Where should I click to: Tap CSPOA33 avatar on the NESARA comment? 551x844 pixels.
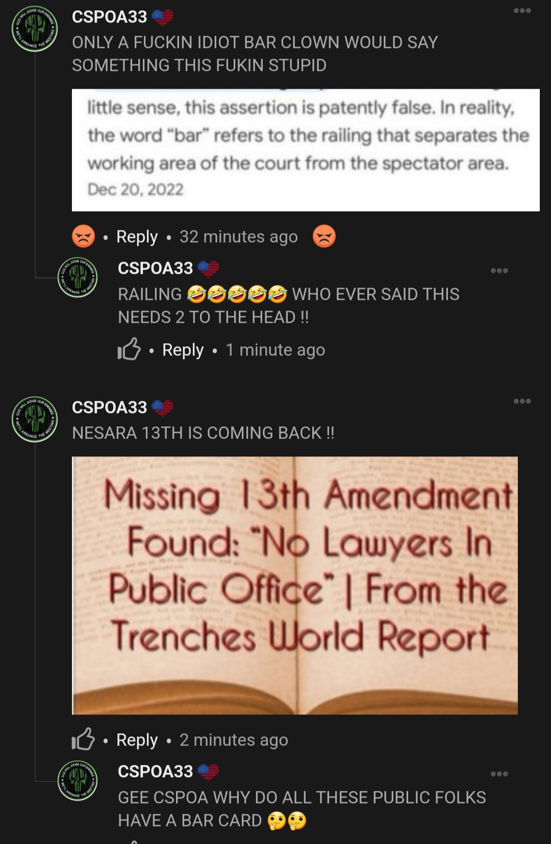point(35,419)
